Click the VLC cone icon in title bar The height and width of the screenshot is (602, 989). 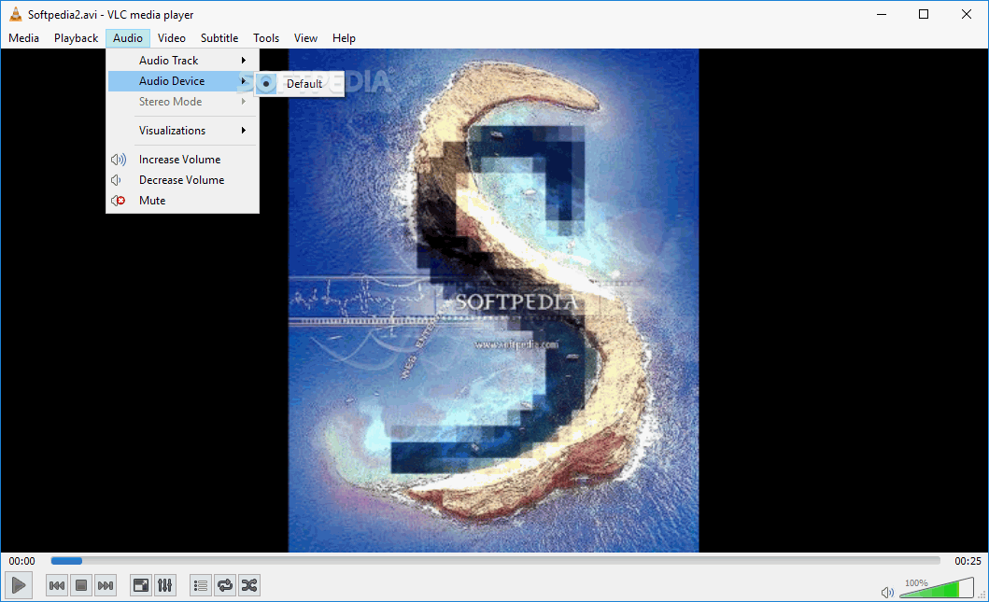click(15, 14)
